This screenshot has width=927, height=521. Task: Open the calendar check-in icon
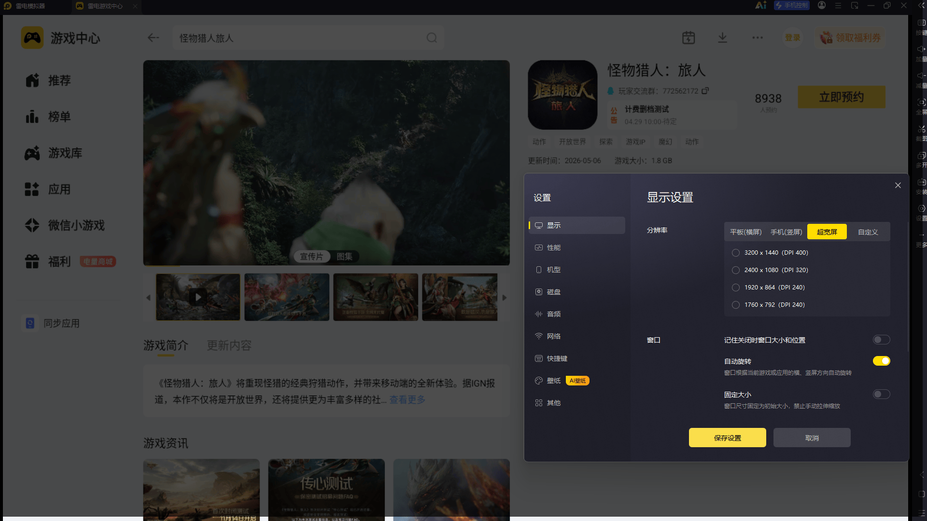tap(688, 38)
